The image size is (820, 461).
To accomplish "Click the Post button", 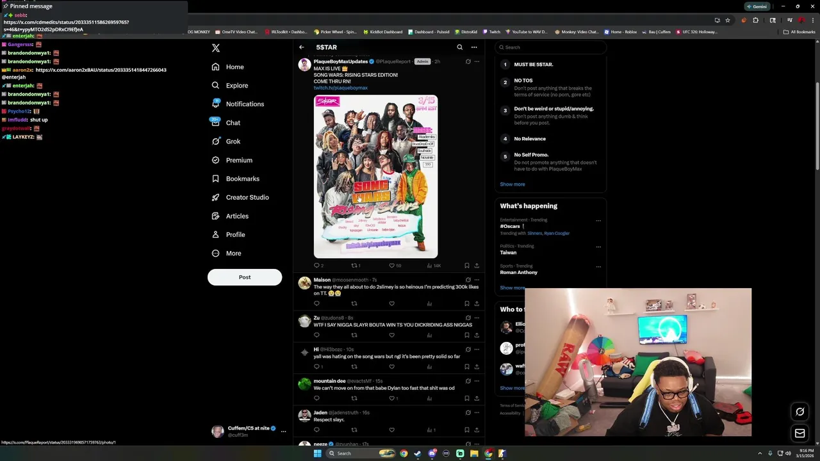I will (245, 277).
